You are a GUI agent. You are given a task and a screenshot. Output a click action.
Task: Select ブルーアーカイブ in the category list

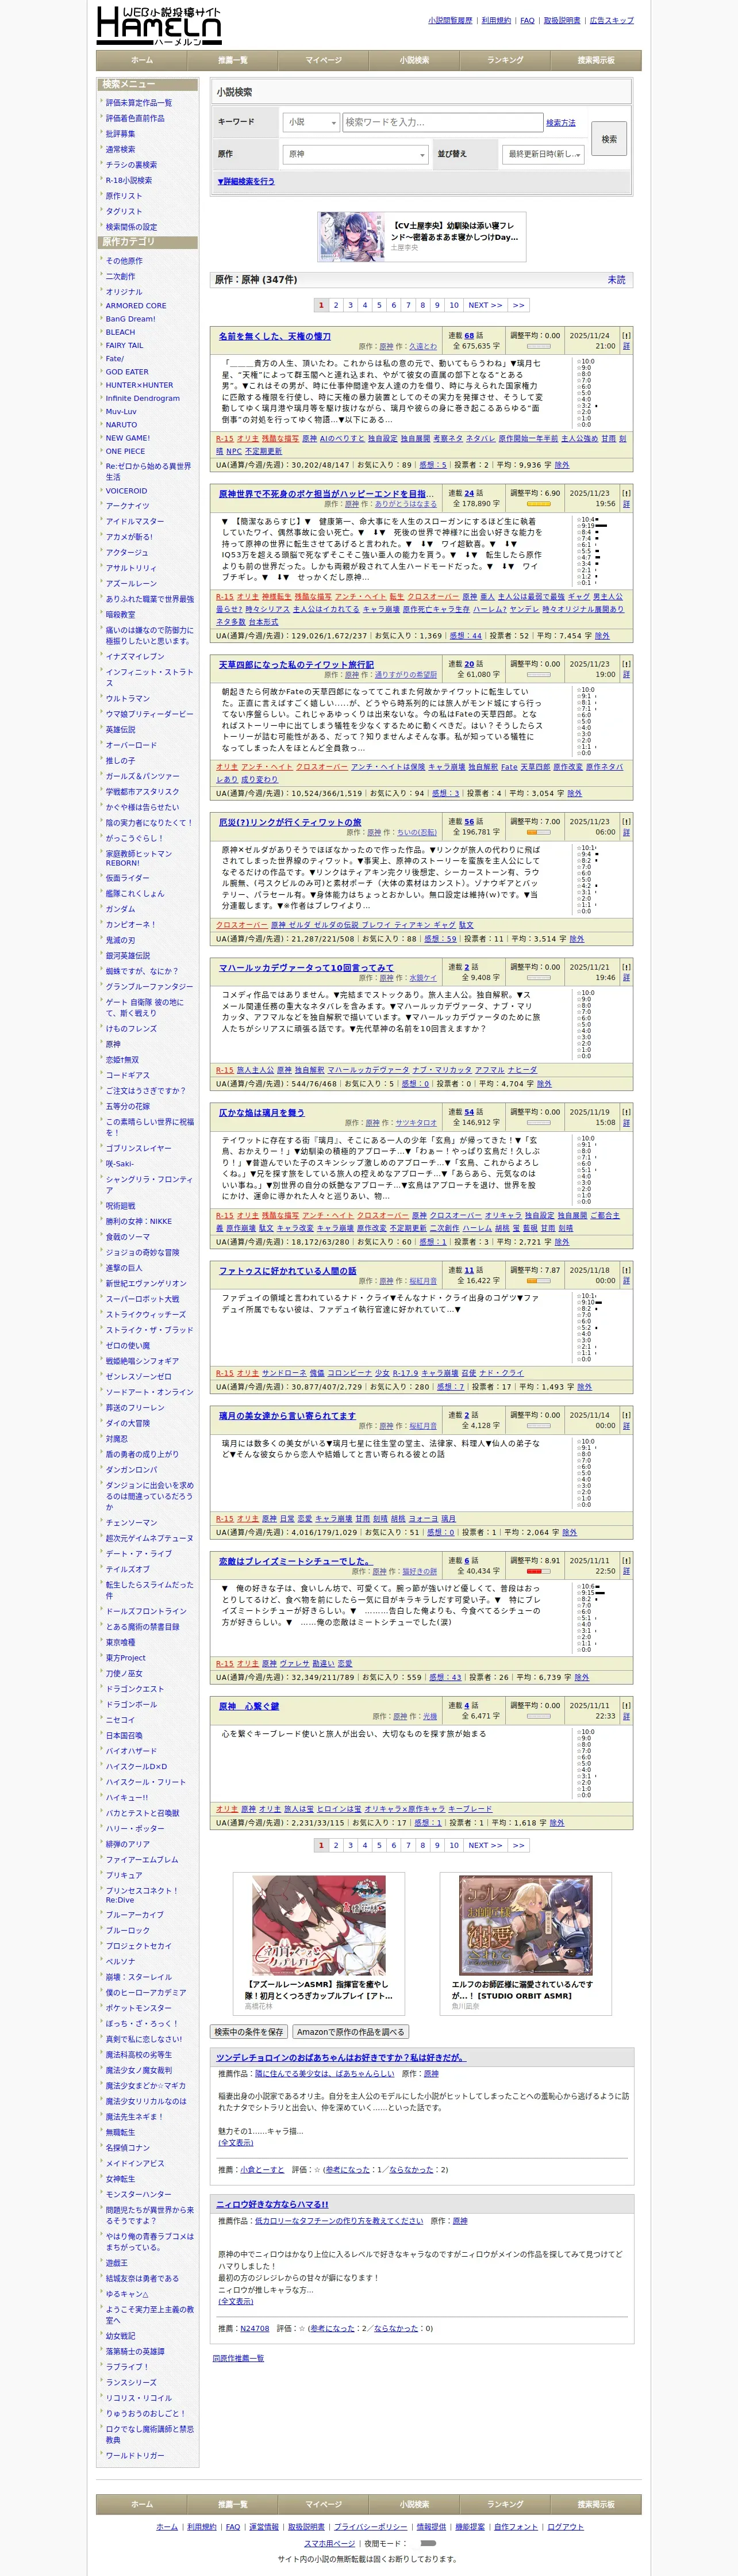point(135,1914)
